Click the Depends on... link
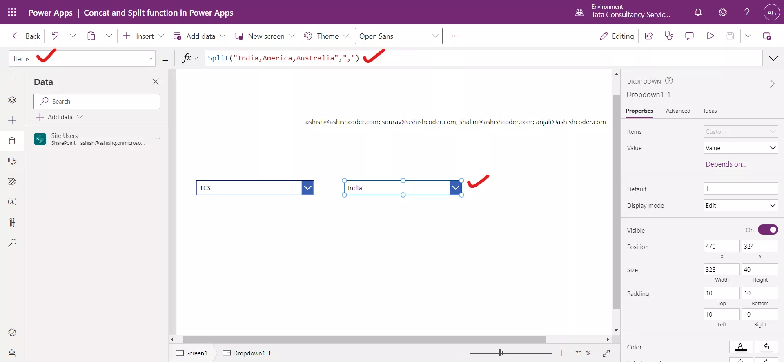Screen dimensions: 784x362 click(726, 164)
